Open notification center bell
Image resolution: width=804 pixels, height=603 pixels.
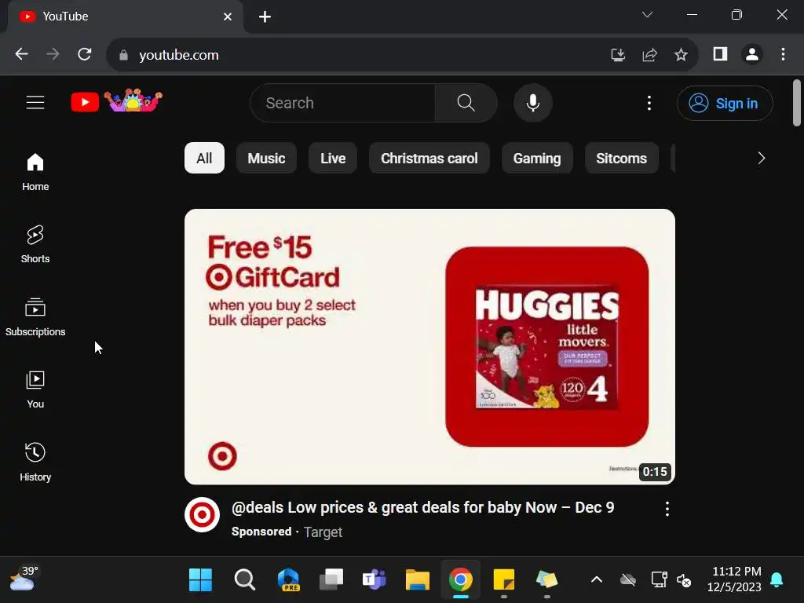tap(777, 580)
